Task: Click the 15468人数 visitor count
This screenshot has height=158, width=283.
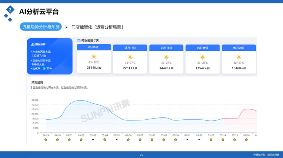Action: tap(239, 68)
